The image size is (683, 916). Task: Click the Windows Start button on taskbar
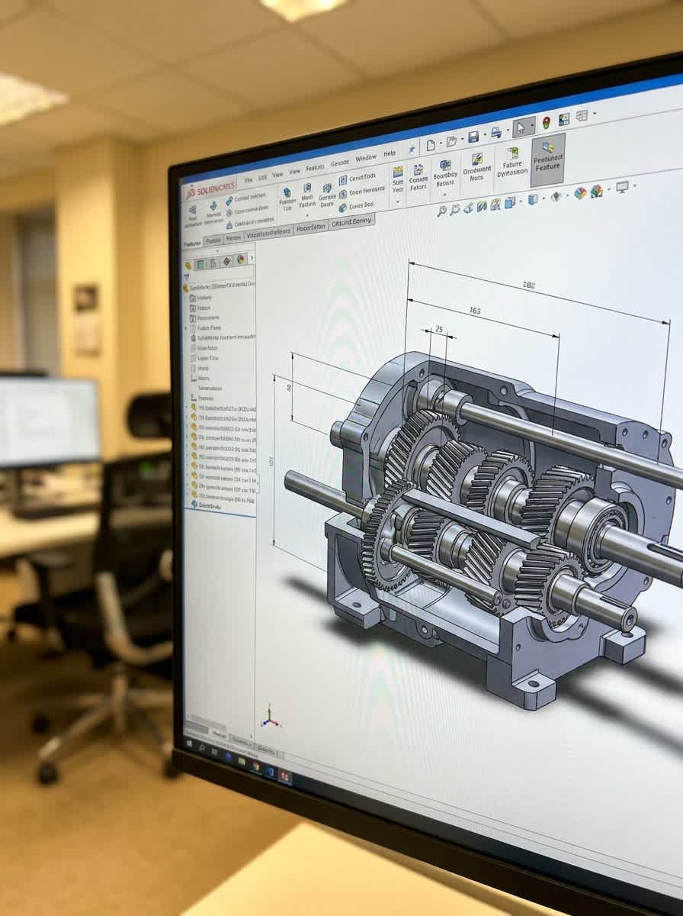(189, 743)
